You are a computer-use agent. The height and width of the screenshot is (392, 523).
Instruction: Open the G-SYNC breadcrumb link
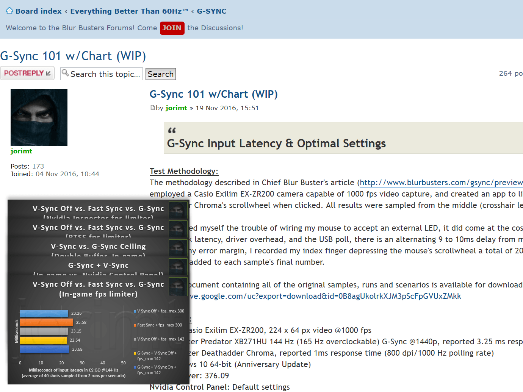pyautogui.click(x=211, y=11)
